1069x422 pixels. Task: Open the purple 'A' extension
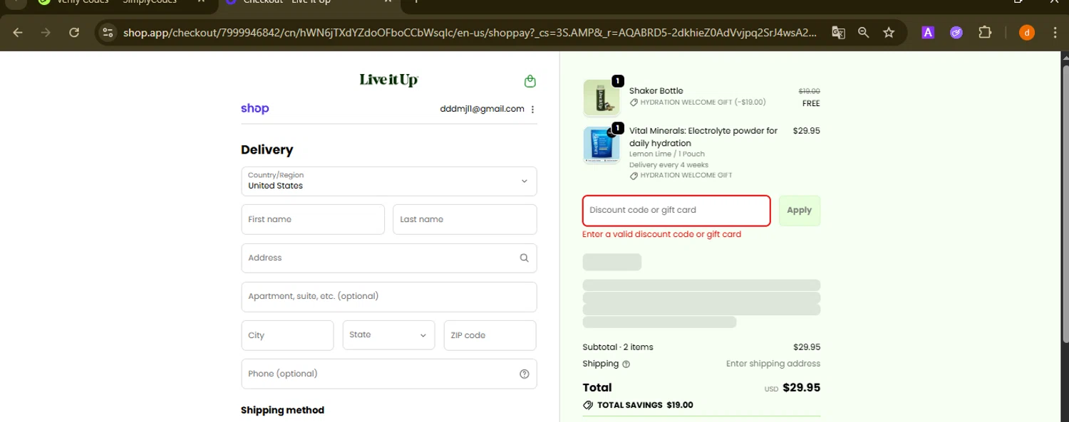pyautogui.click(x=928, y=32)
